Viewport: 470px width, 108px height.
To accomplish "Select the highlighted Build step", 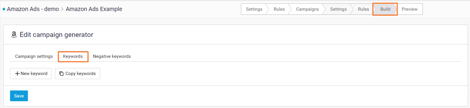I will [385, 9].
